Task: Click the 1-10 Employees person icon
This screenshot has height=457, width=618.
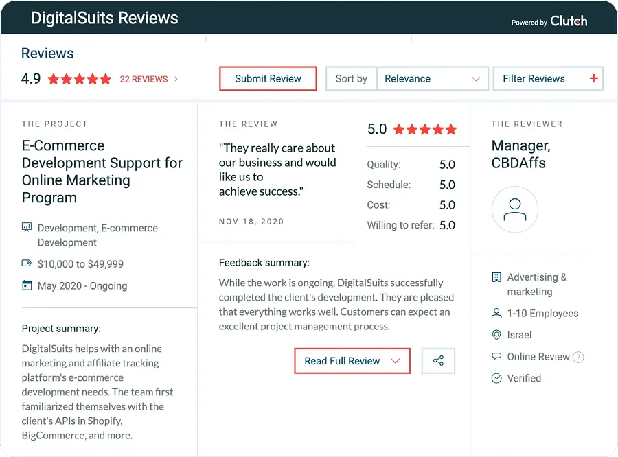Action: pyautogui.click(x=496, y=313)
